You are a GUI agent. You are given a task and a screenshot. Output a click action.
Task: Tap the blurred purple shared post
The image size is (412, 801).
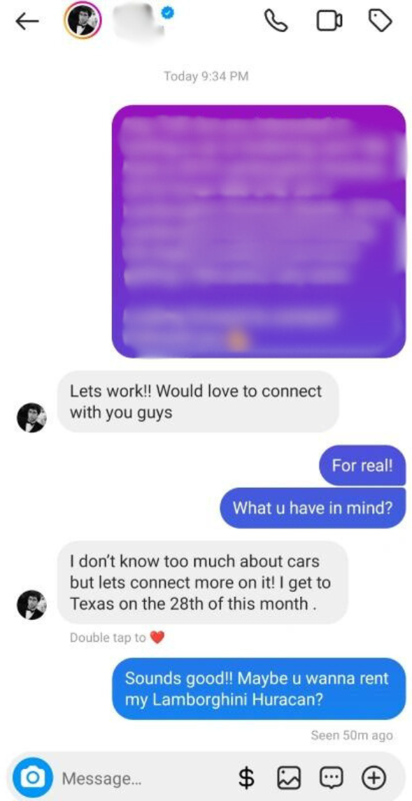pos(259,231)
